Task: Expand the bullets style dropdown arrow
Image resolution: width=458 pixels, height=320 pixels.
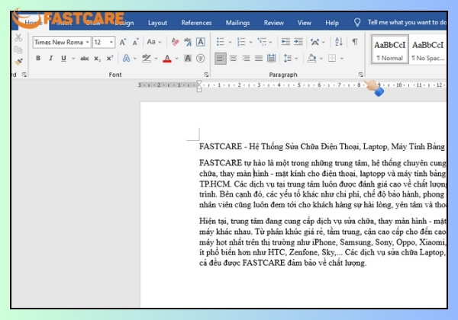Action: click(x=230, y=42)
